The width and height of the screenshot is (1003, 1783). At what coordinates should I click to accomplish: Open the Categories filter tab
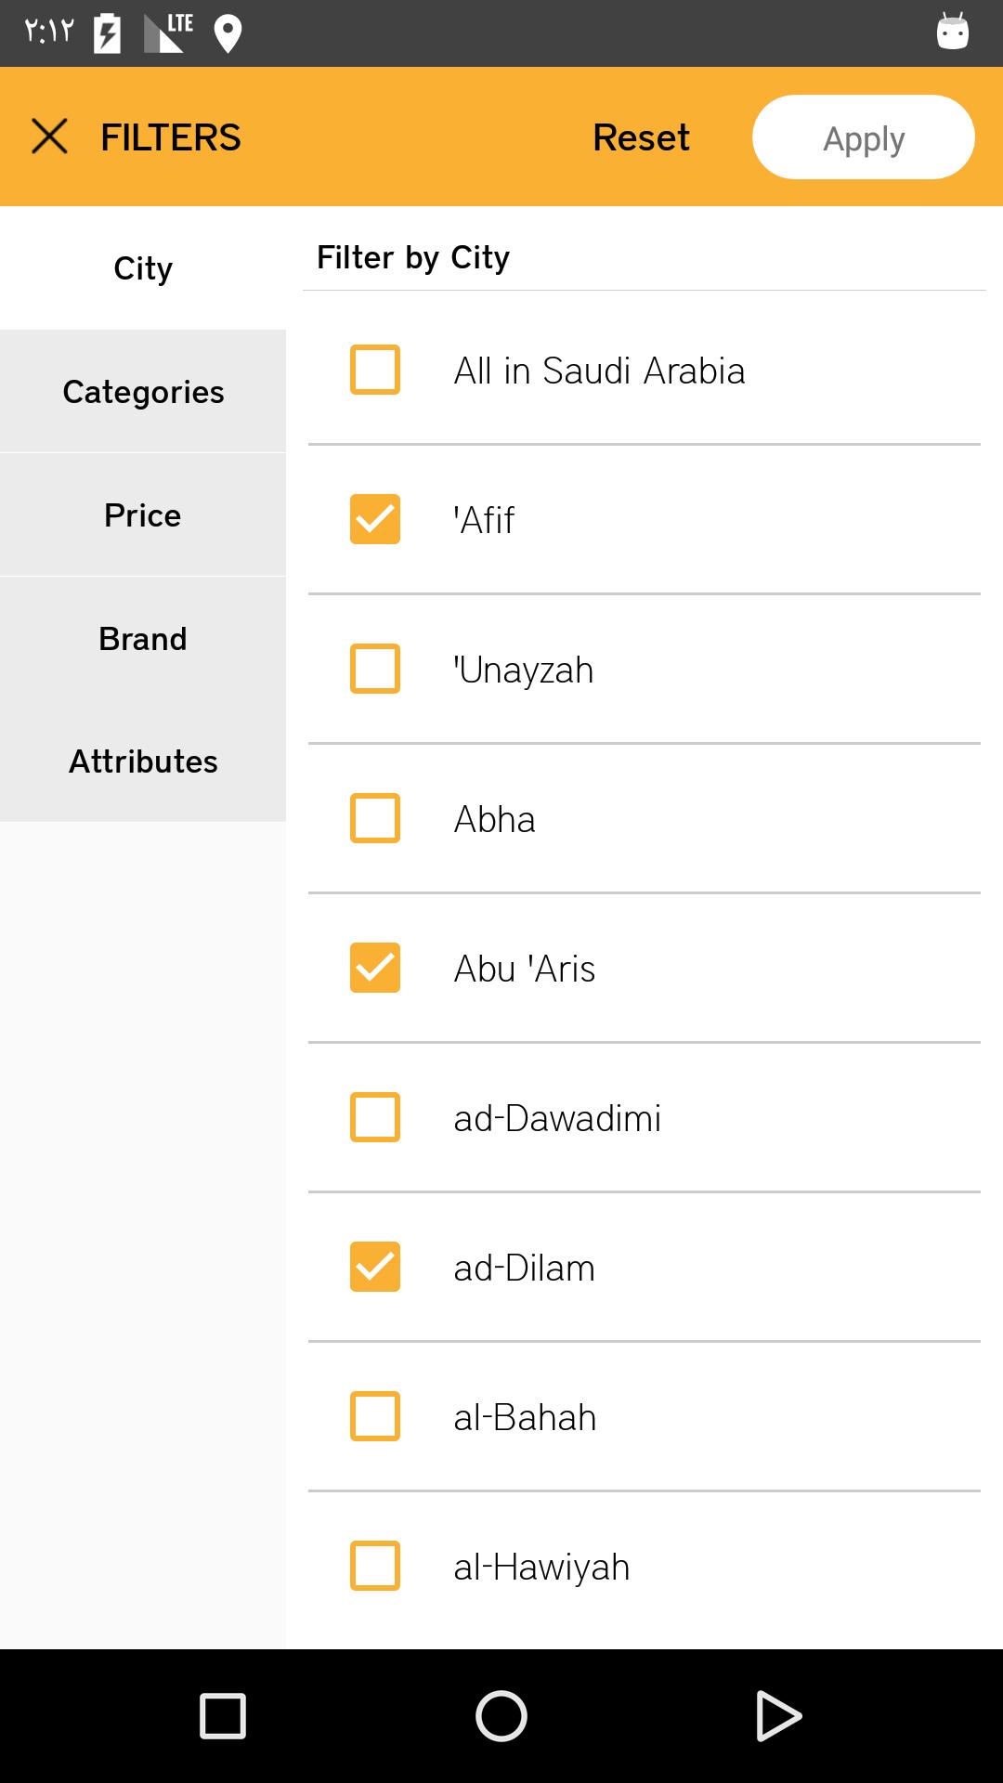coord(143,391)
